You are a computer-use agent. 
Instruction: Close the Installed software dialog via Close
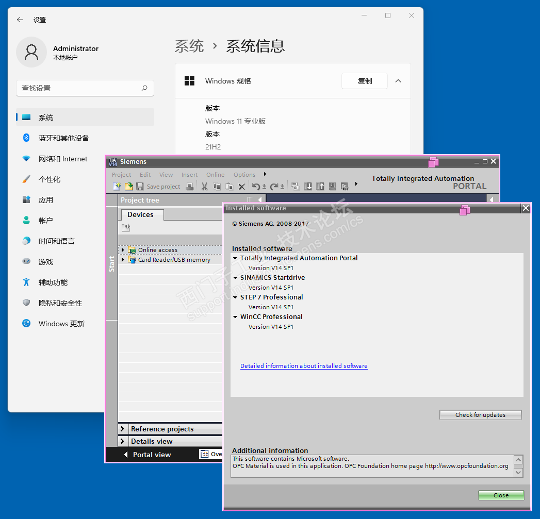(501, 495)
